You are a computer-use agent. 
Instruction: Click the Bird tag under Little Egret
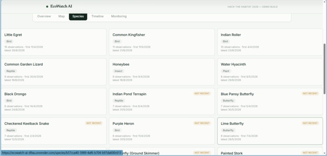coord(9,42)
